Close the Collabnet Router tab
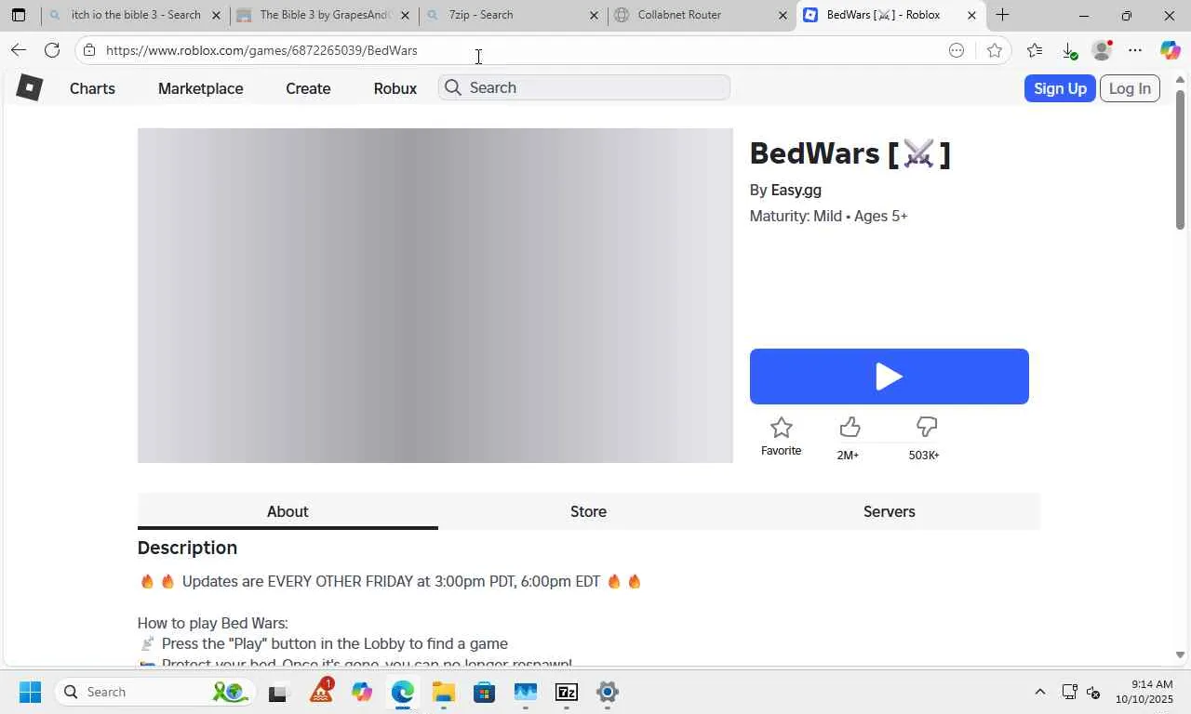The height and width of the screenshot is (714, 1191). (783, 15)
